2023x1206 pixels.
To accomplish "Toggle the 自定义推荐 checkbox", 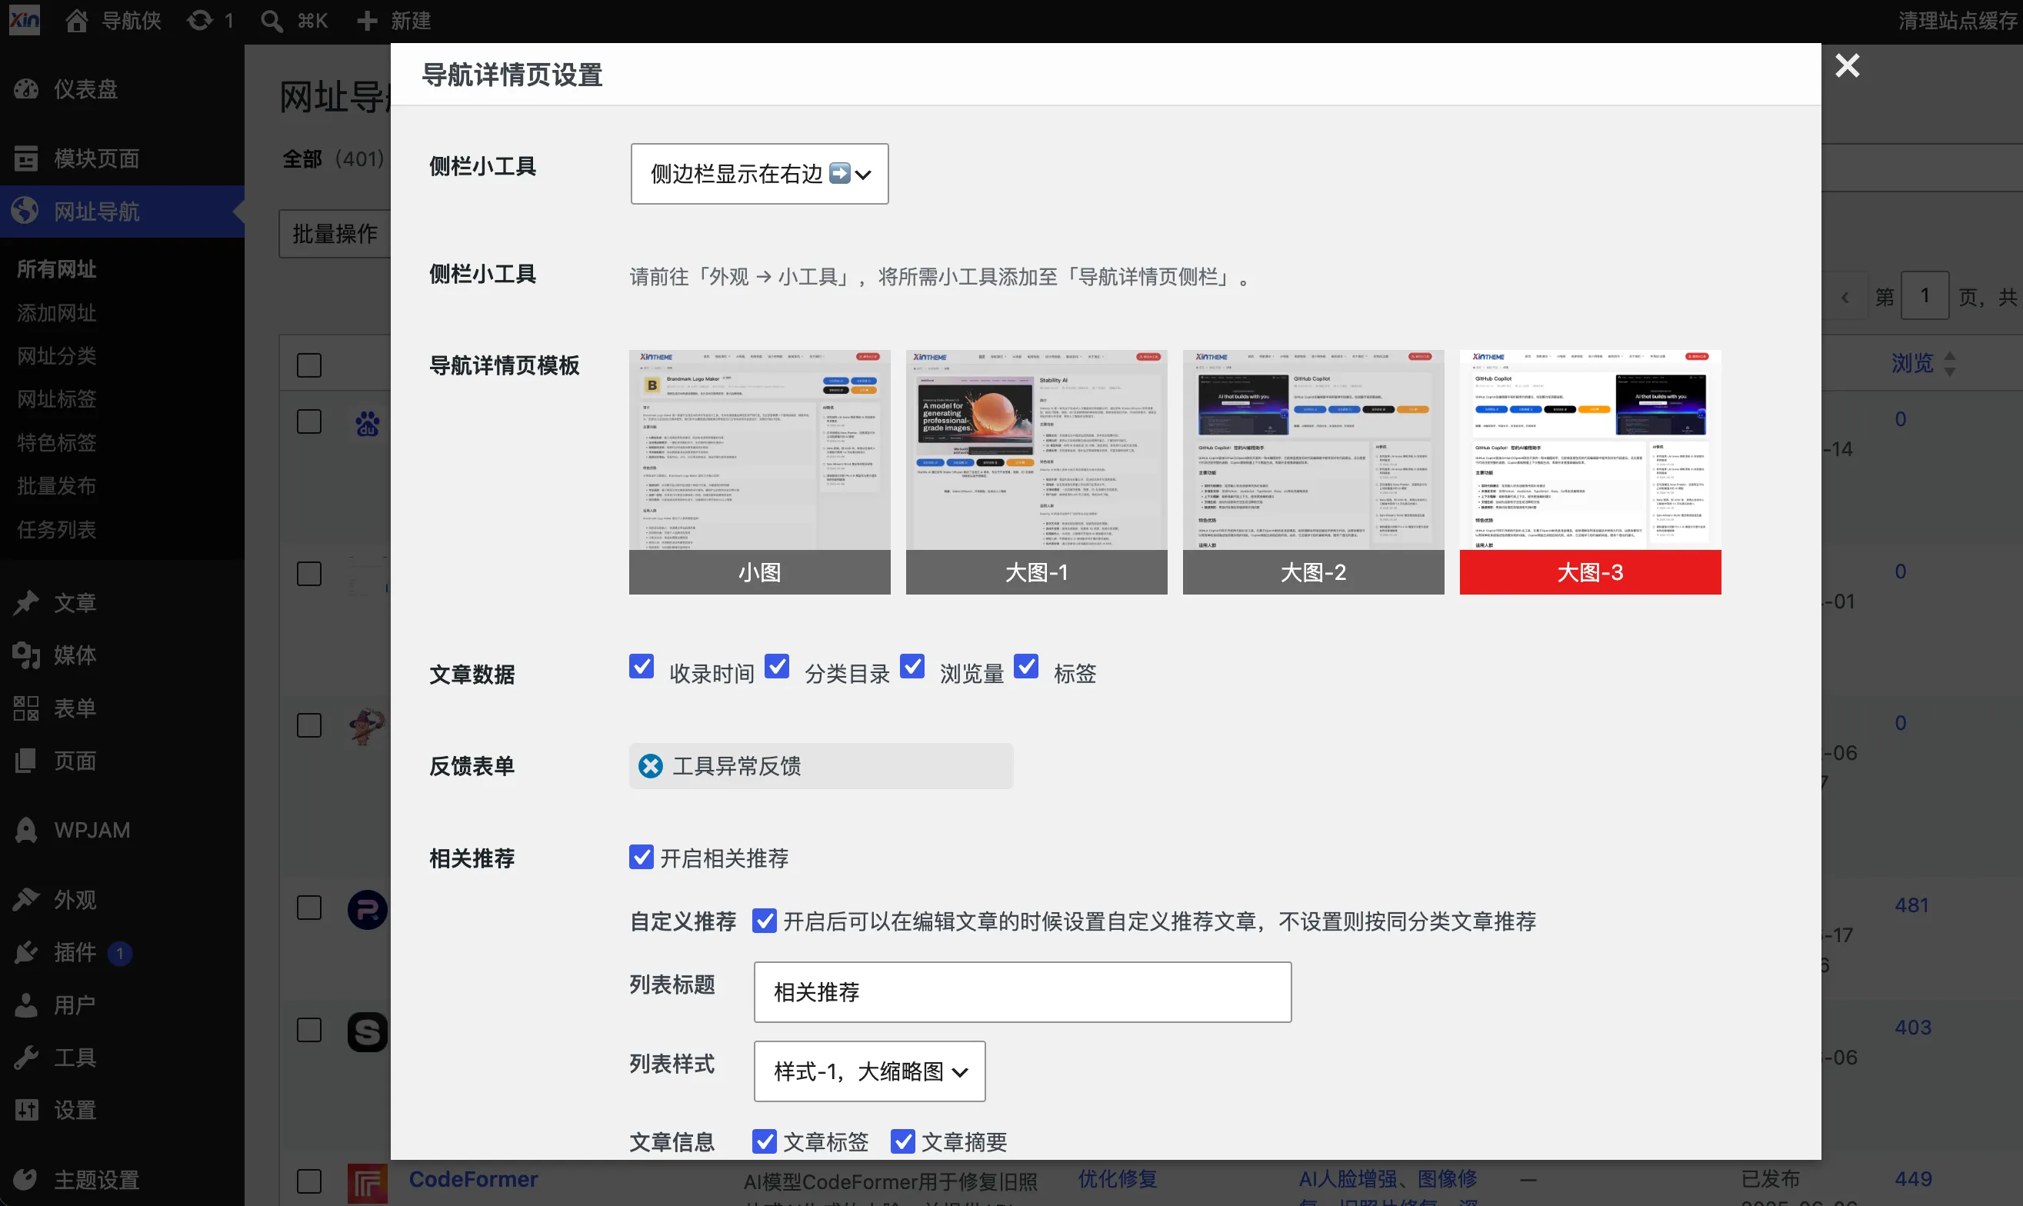I will click(x=764, y=921).
